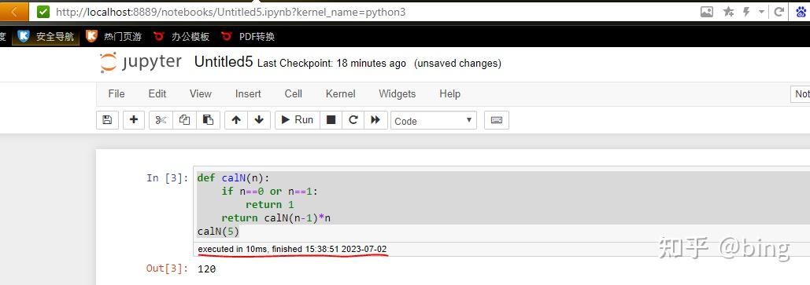Screen dimensions: 810x285
Task: Open the Insert menu
Action: pyautogui.click(x=248, y=93)
